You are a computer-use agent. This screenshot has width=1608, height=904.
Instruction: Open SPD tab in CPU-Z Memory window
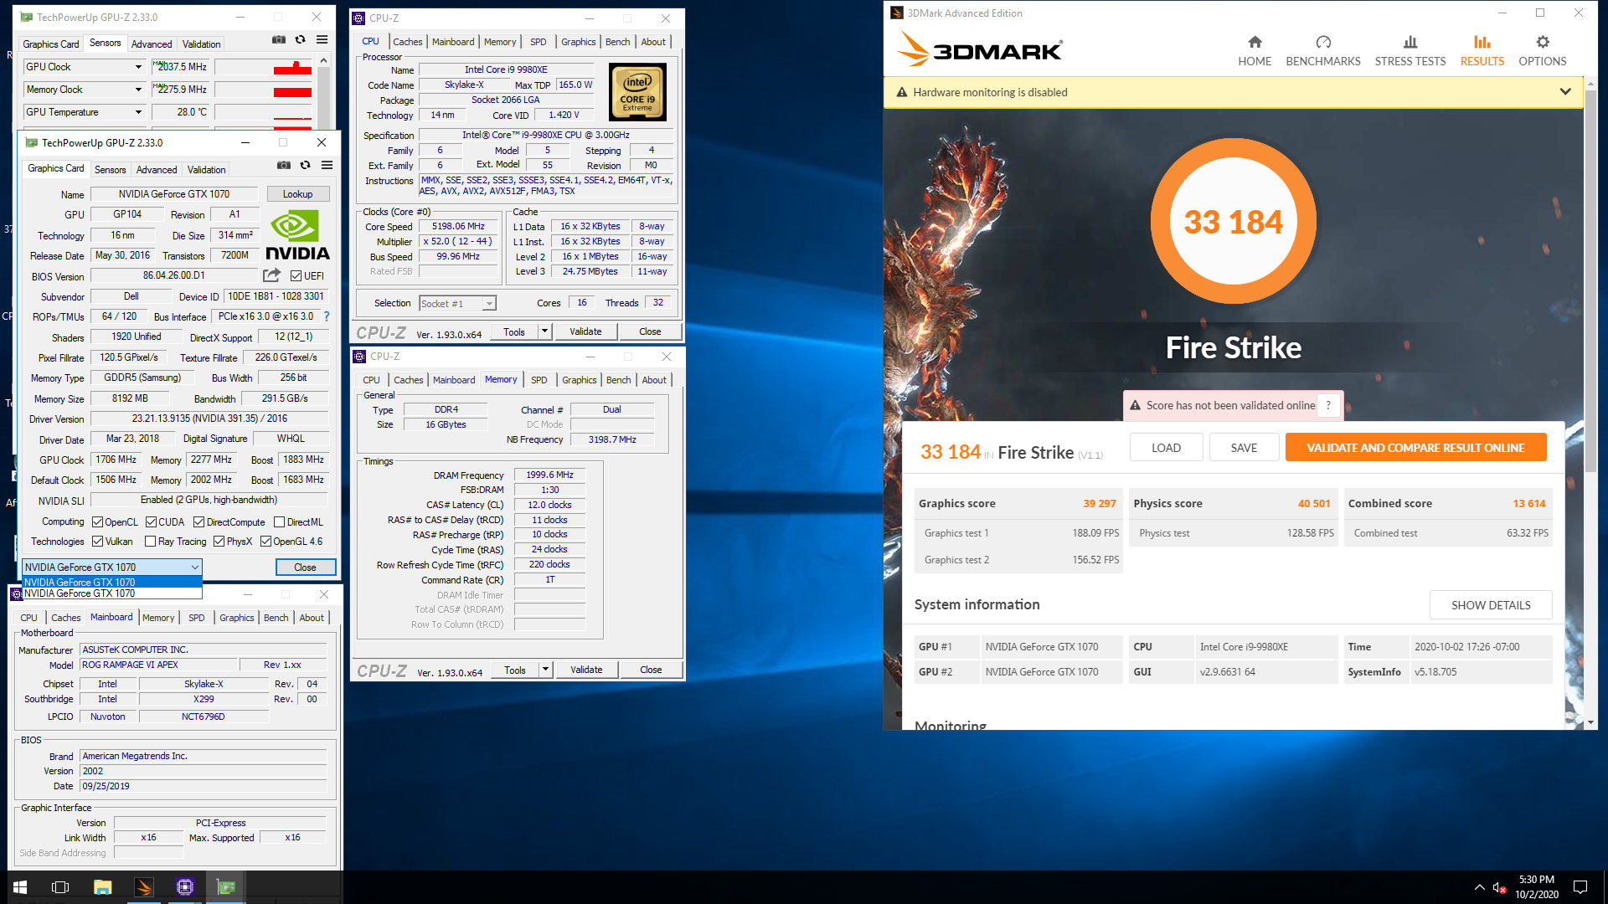coord(539,380)
